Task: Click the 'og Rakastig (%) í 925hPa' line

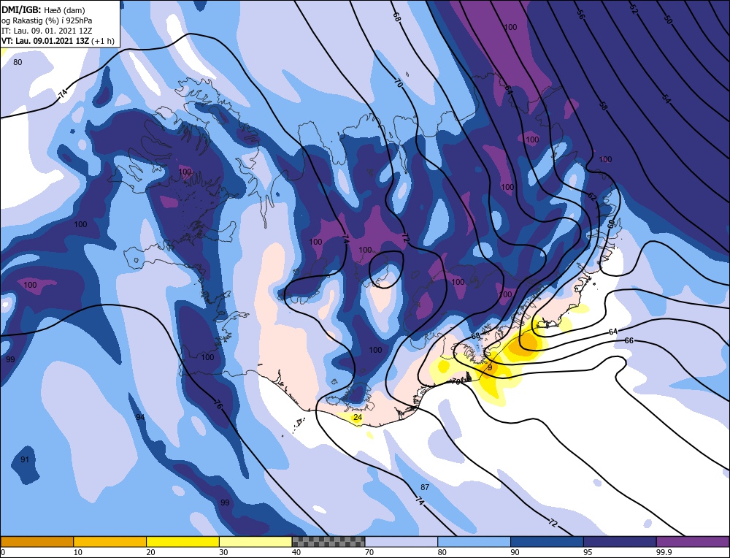Action: [x=47, y=20]
